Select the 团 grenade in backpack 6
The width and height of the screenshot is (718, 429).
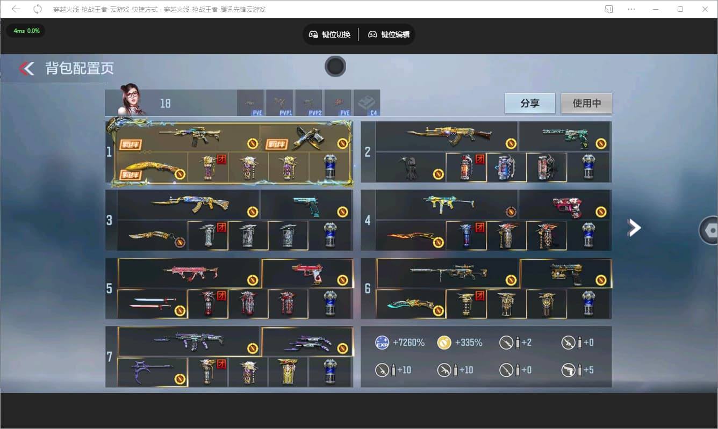pyautogui.click(x=466, y=304)
